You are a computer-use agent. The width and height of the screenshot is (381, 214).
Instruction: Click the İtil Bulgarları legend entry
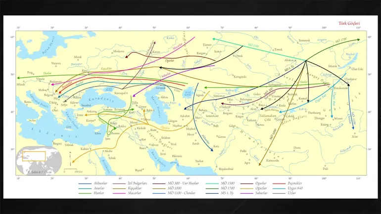point(130,183)
